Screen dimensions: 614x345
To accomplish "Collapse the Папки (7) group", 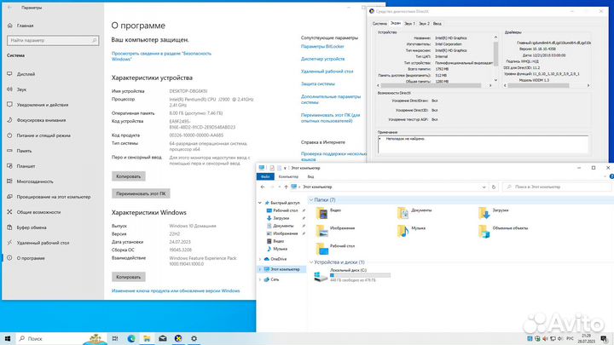I will point(310,200).
